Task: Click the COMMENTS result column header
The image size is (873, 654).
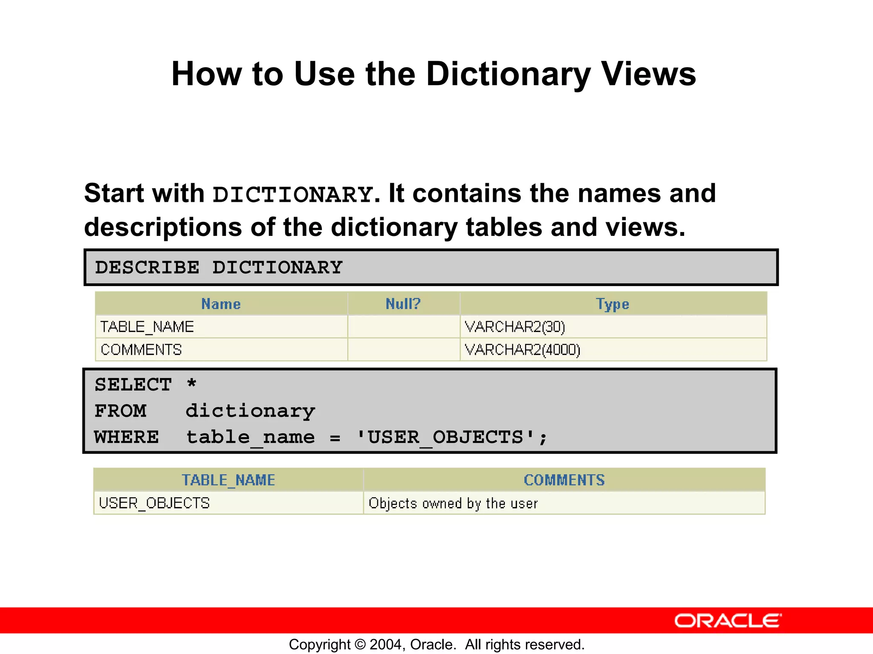Action: pyautogui.click(x=564, y=480)
